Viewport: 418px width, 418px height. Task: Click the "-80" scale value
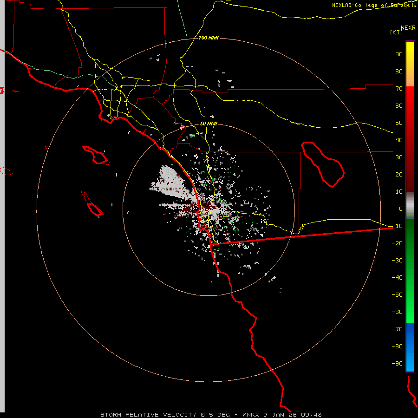pos(397,346)
